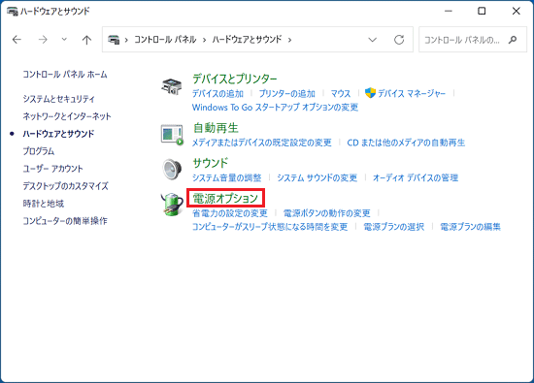The height and width of the screenshot is (383, 534).
Task: Expand chevron before コントロール パネル breadcrumb
Action: click(x=126, y=40)
